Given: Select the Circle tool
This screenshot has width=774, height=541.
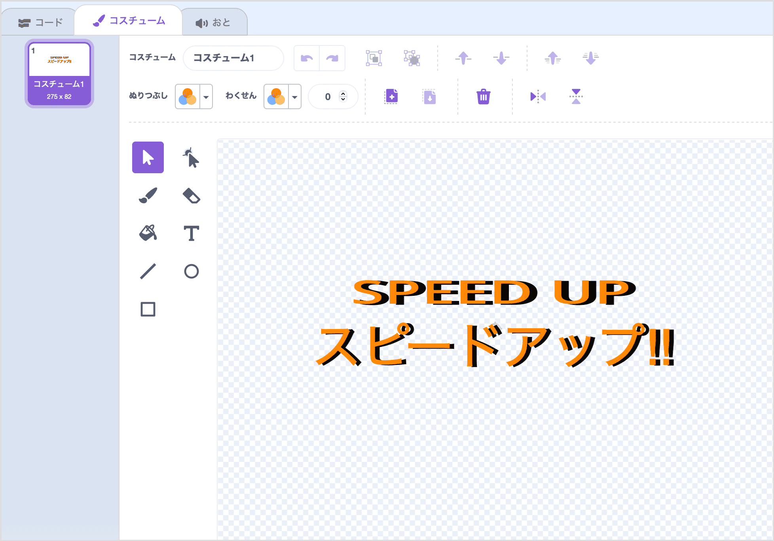Looking at the screenshot, I should (191, 271).
